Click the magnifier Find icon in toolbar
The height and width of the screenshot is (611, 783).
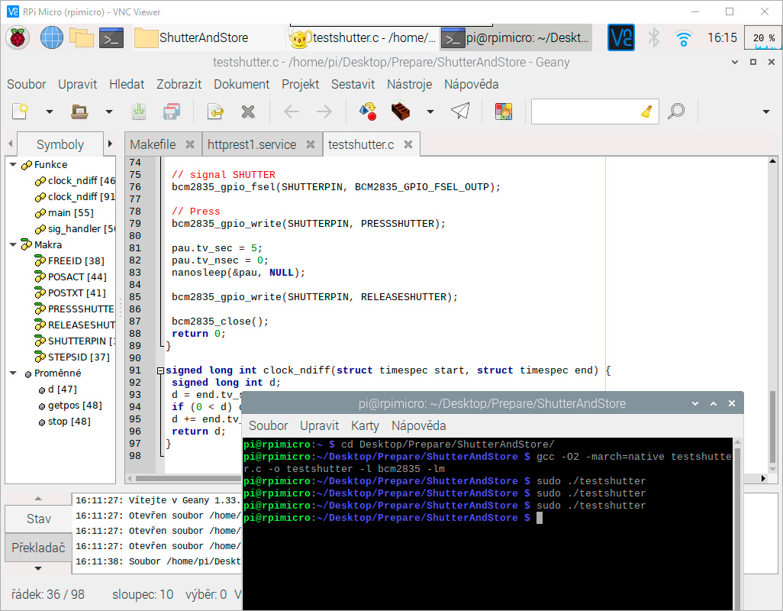pyautogui.click(x=676, y=112)
